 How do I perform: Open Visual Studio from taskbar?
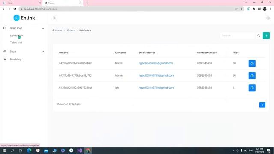(x=80, y=151)
